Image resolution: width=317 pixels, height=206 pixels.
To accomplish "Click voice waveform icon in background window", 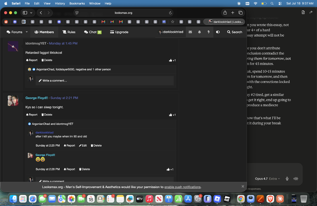I will 296,178.
